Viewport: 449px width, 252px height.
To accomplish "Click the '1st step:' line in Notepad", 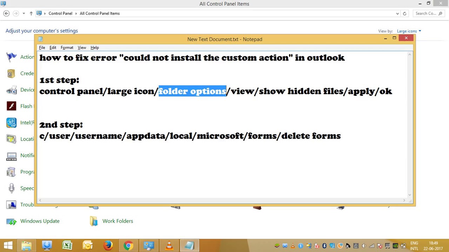I will click(59, 80).
